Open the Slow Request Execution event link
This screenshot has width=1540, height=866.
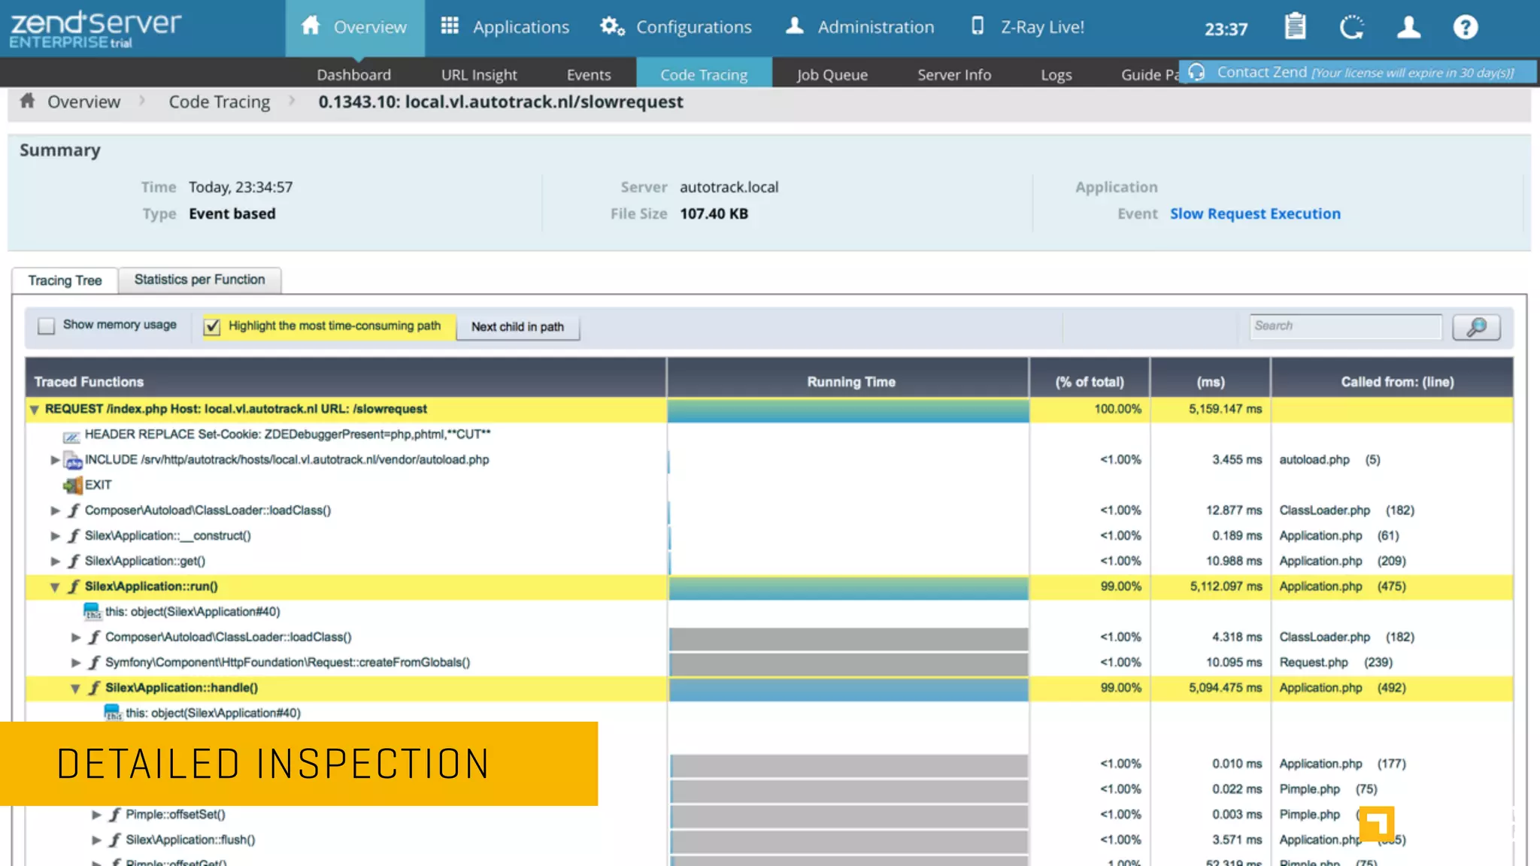coord(1254,213)
